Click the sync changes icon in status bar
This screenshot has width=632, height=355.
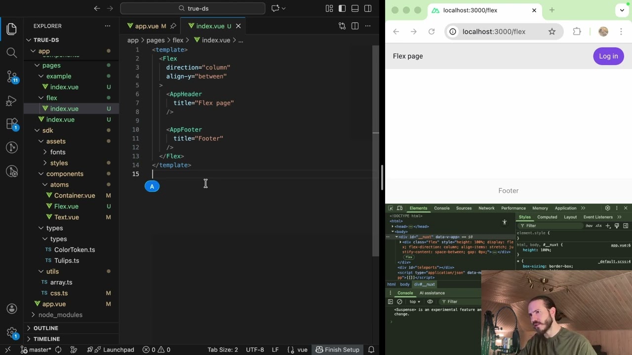58,350
